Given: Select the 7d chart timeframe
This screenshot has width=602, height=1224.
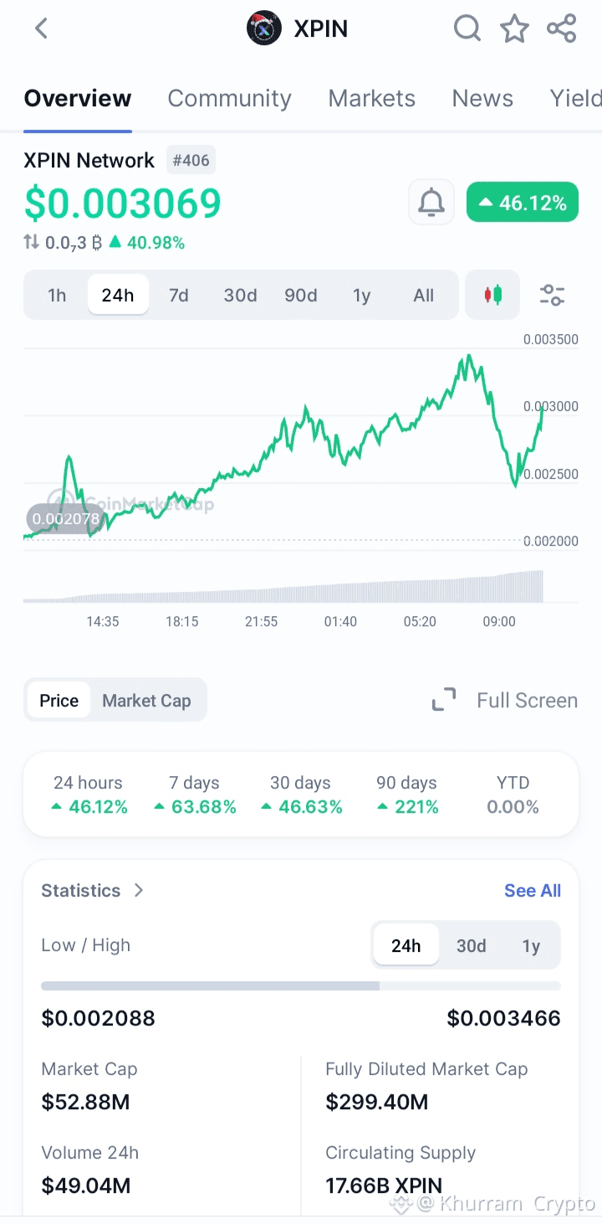Looking at the screenshot, I should pyautogui.click(x=179, y=295).
